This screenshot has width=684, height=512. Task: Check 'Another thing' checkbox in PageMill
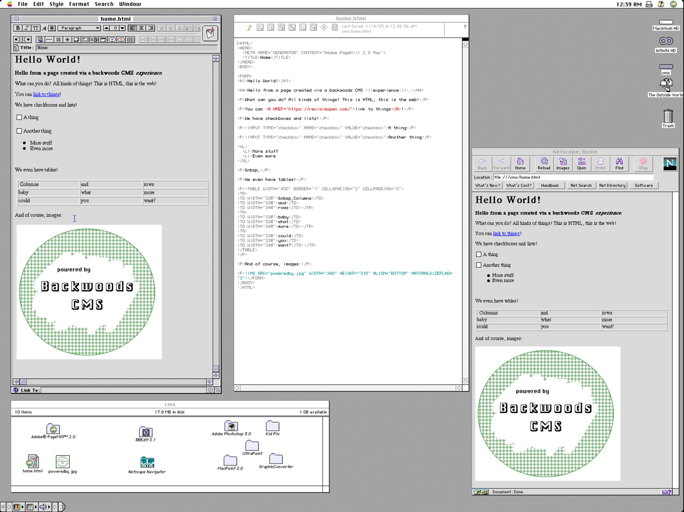coord(19,131)
